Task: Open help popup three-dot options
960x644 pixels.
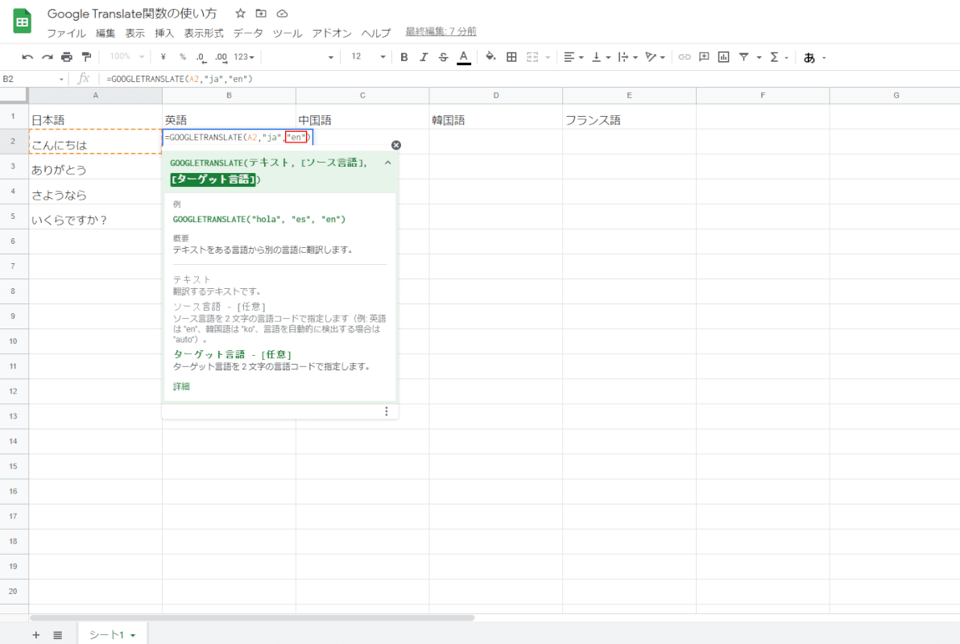Action: tap(387, 411)
